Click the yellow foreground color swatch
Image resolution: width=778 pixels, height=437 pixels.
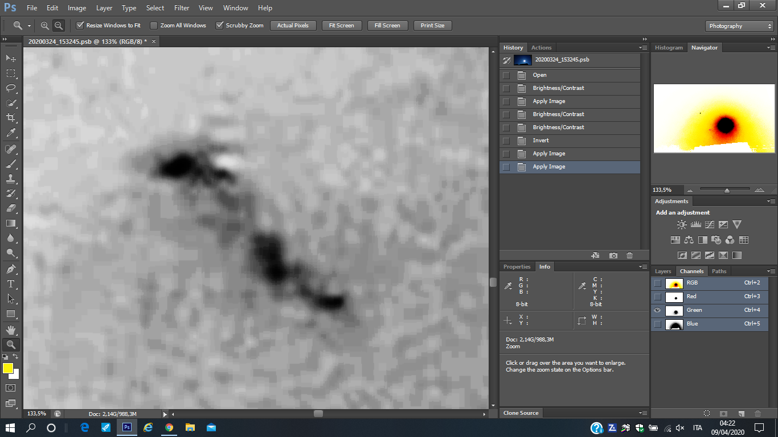click(x=8, y=368)
